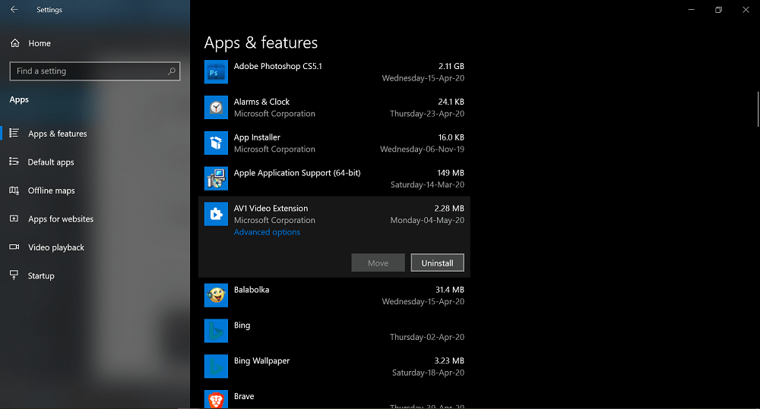Click the AV1 Video Extension icon

click(216, 214)
